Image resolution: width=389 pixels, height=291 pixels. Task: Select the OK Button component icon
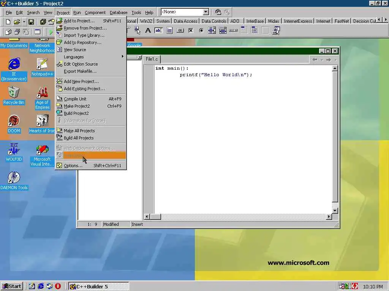tap(180, 30)
